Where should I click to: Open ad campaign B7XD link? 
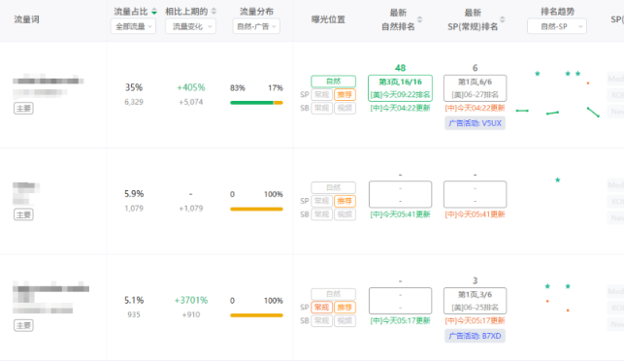click(x=475, y=336)
